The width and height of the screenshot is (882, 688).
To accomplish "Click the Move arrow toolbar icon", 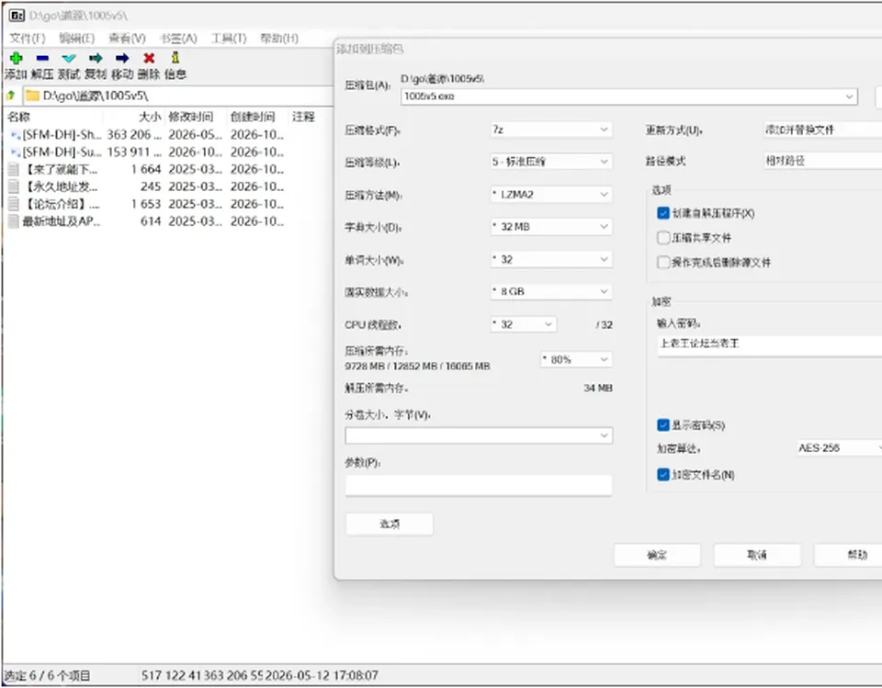I will tap(122, 58).
